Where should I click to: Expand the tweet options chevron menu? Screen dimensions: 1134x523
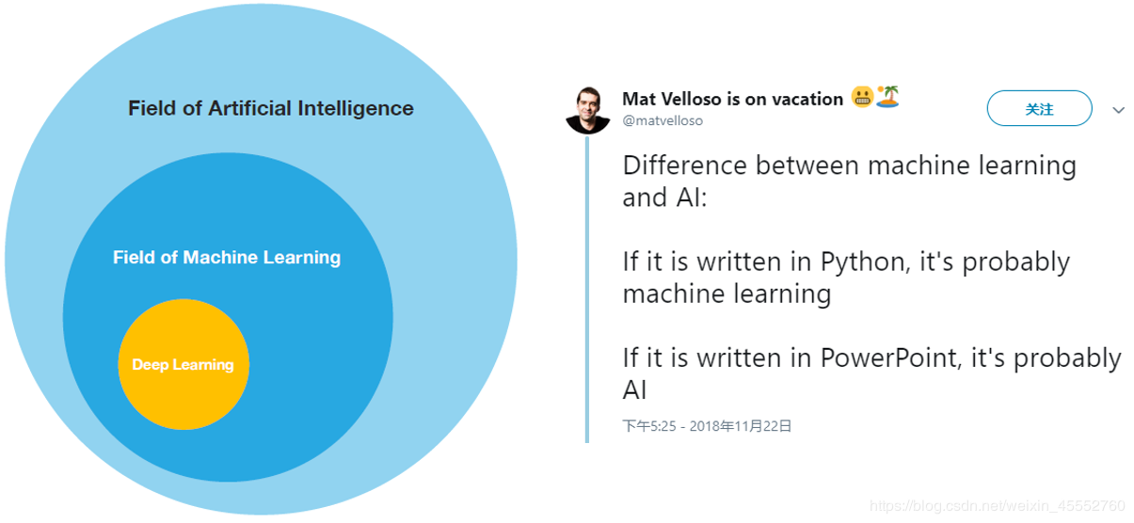point(1118,110)
